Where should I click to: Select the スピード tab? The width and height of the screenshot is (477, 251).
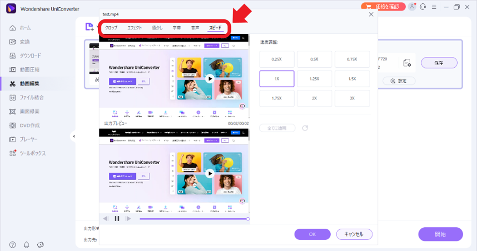click(x=215, y=28)
